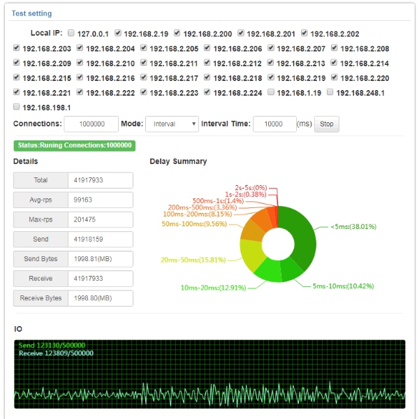Toggle the 192.168.2.204 checkbox
The image size is (419, 419).
click(x=80, y=47)
